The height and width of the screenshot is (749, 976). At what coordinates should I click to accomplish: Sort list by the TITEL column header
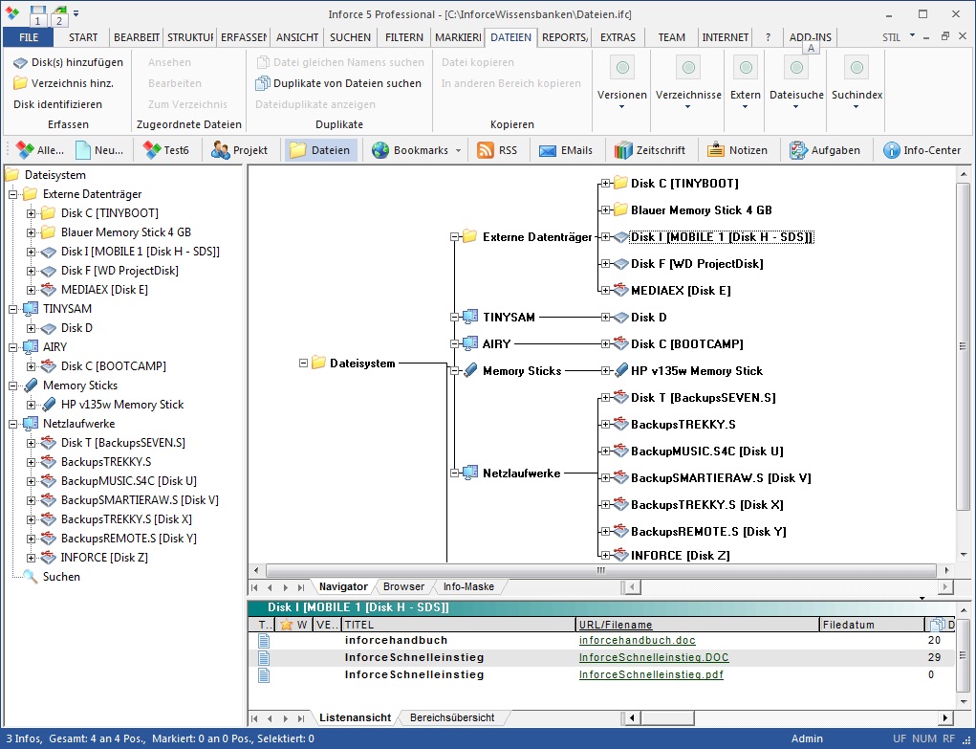click(x=459, y=625)
